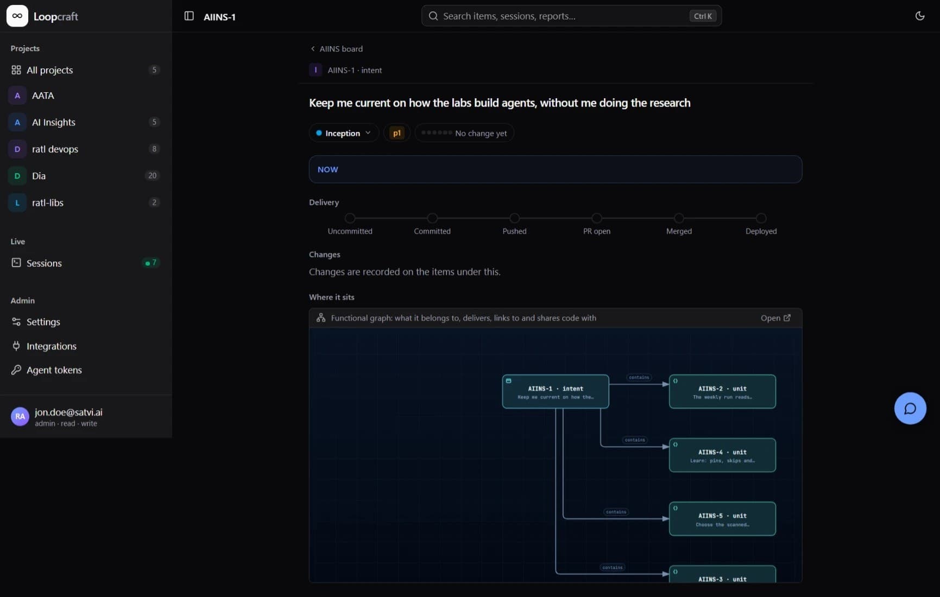The height and width of the screenshot is (597, 940).
Task: Open the Inception status dropdown
Action: (x=344, y=133)
